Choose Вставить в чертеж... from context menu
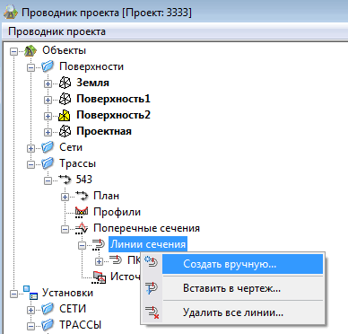Image resolution: width=348 pixels, height=334 pixels. coord(233,288)
